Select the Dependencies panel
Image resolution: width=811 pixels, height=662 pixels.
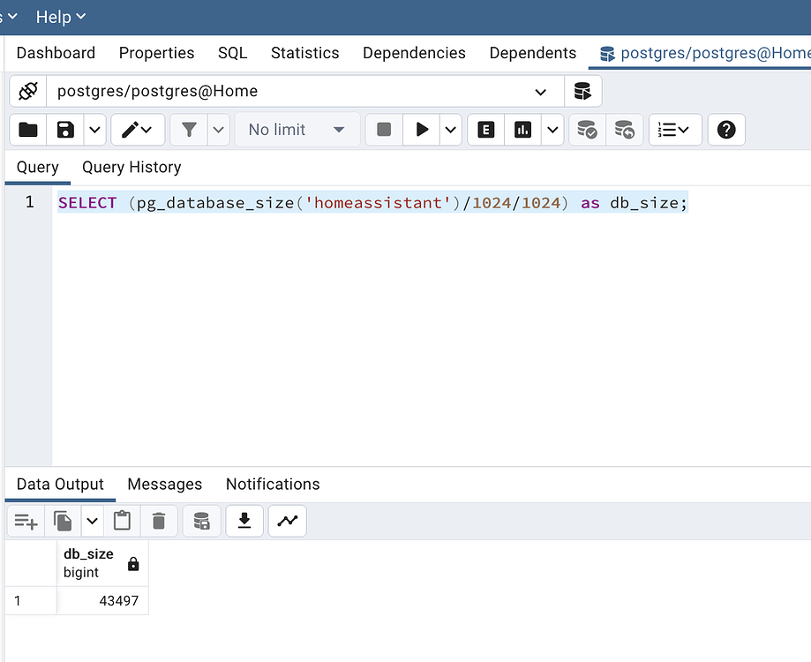pos(414,53)
